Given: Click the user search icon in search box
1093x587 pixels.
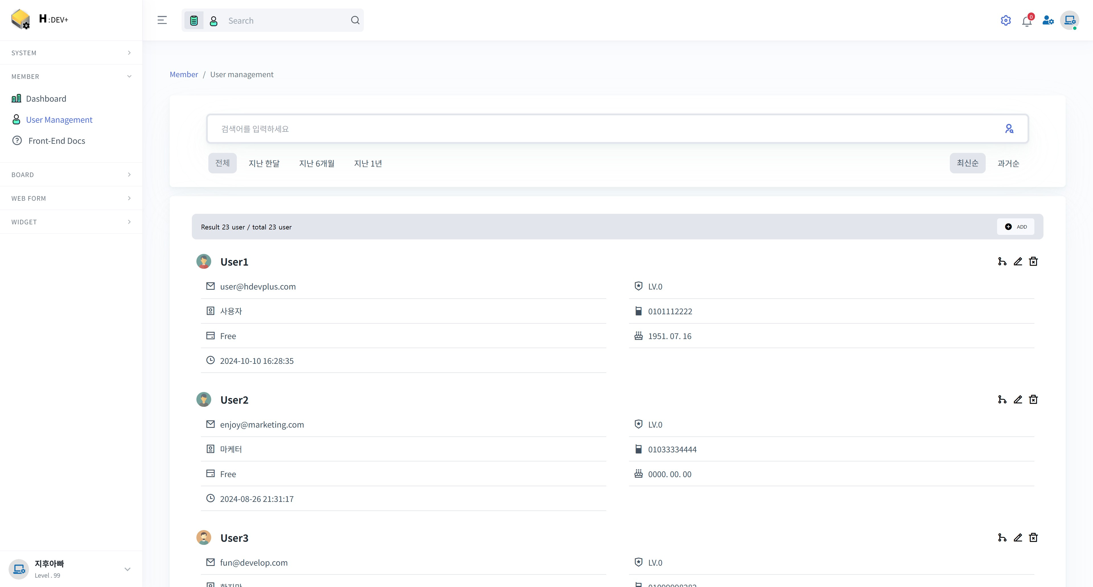Looking at the screenshot, I should pos(1009,129).
